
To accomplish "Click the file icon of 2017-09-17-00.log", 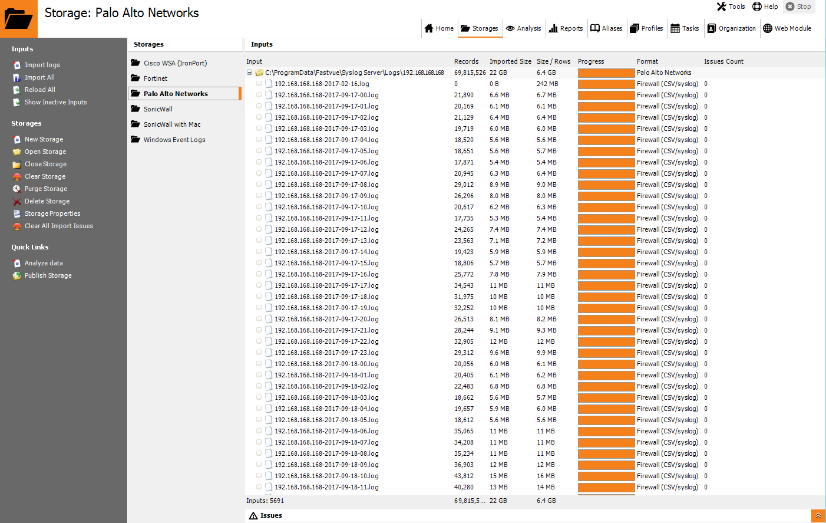I will coord(269,95).
